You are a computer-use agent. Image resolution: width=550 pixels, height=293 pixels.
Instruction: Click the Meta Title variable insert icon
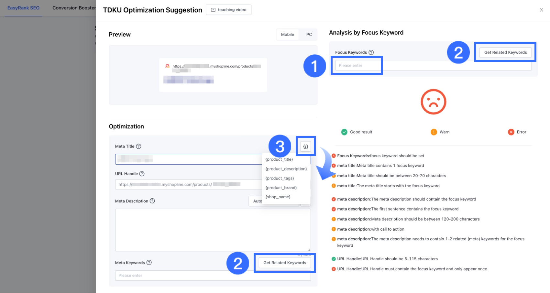[x=305, y=146]
